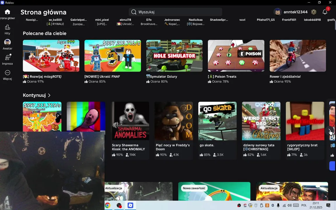336x210 pixels.
Task: Select friend Pitaha171_GS
Action: (x=266, y=20)
